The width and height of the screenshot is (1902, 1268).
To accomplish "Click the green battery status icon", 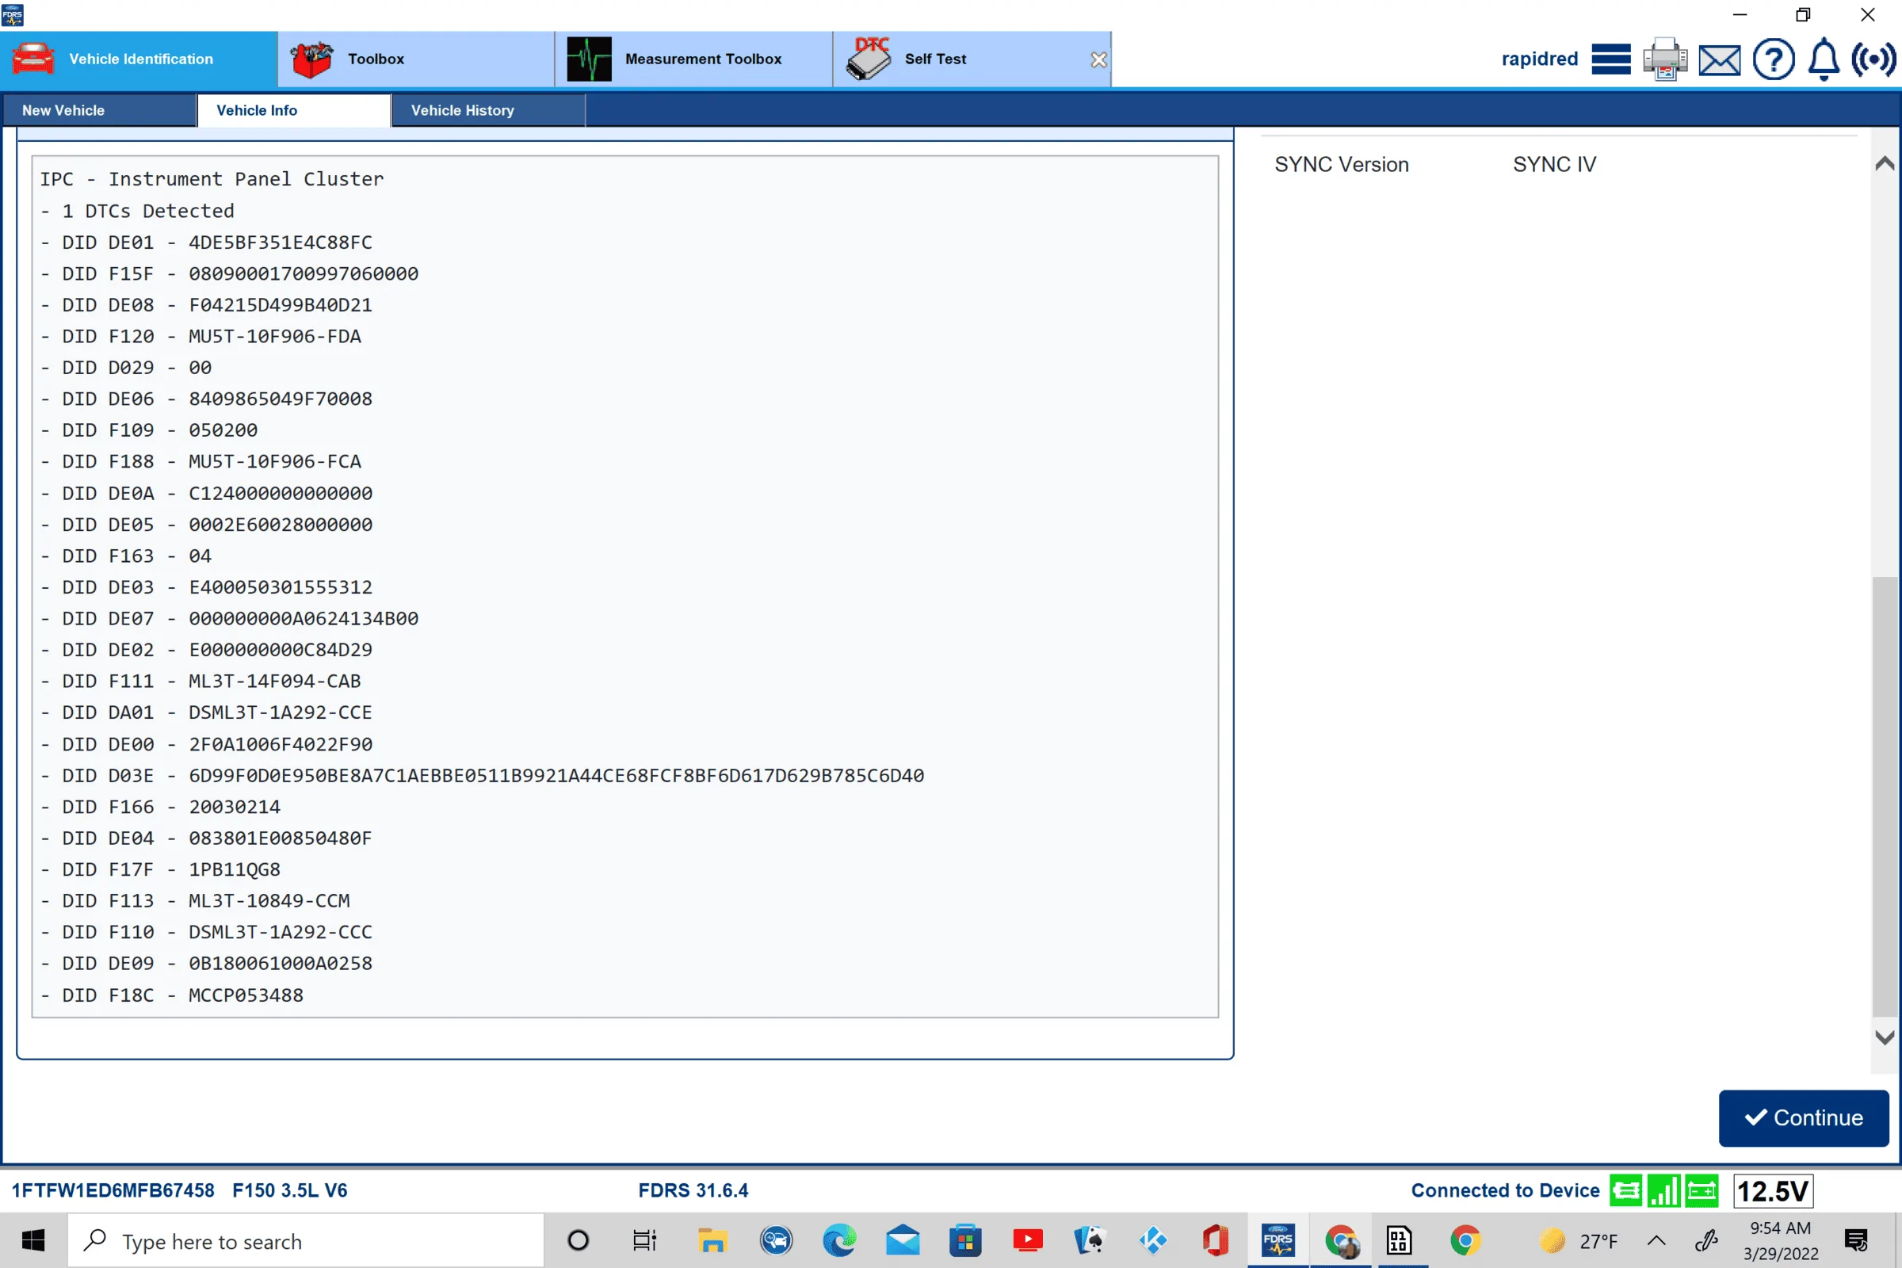I will pos(1701,1190).
